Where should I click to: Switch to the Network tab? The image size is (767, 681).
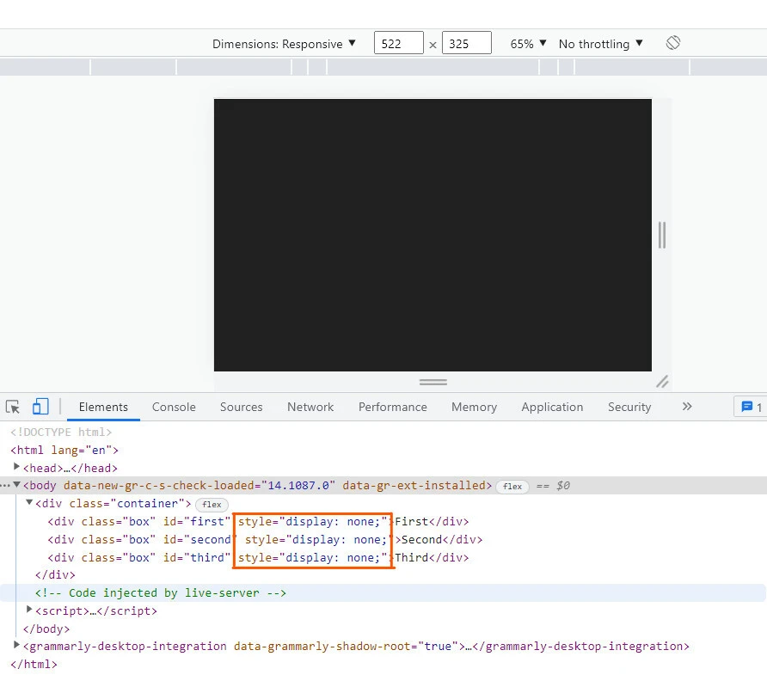pos(310,407)
